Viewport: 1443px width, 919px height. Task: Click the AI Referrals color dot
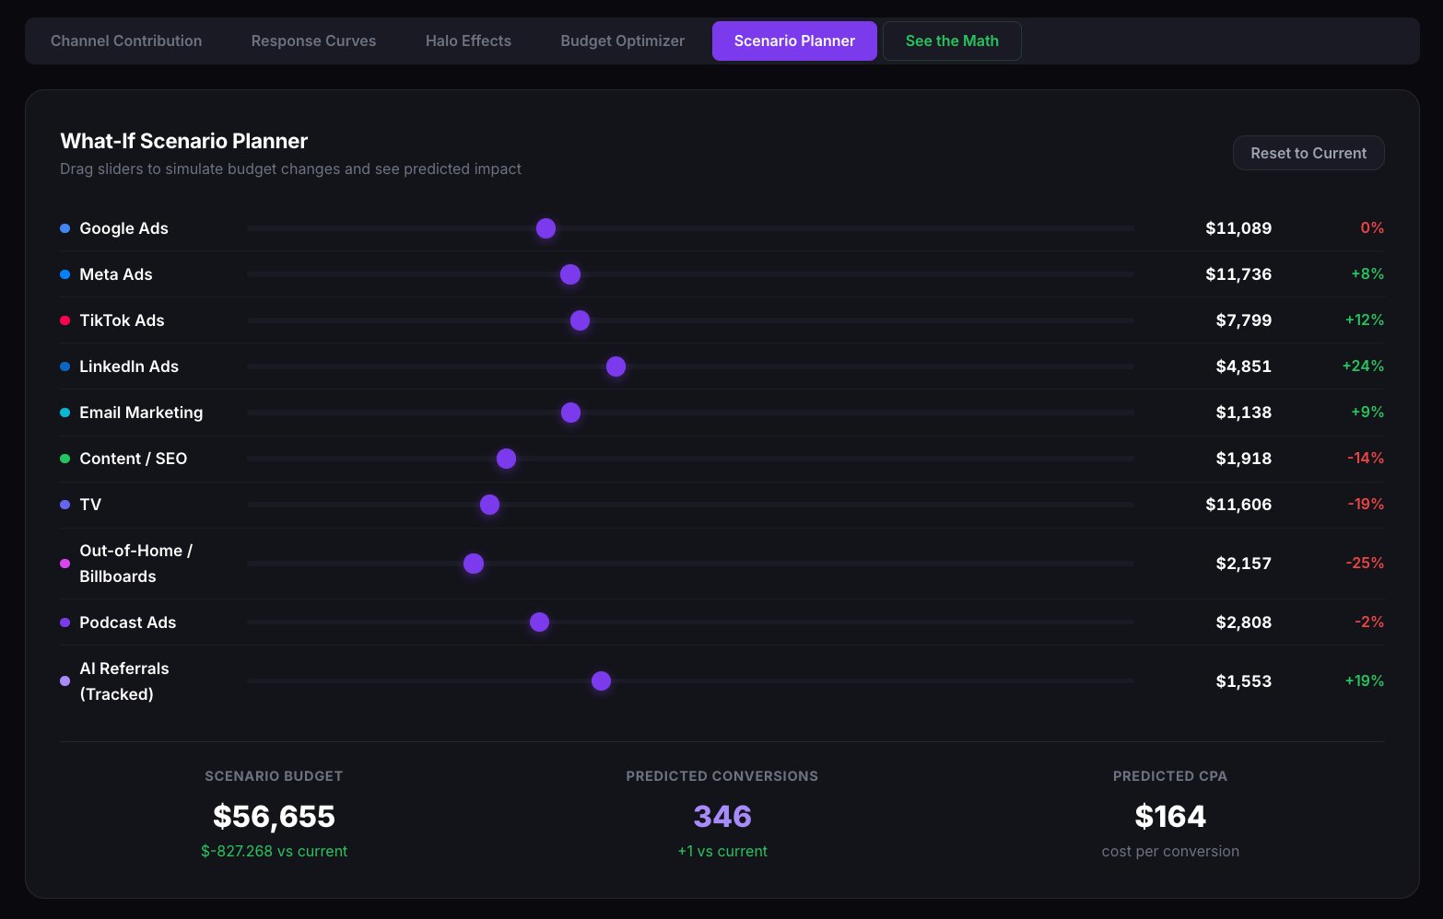click(65, 681)
